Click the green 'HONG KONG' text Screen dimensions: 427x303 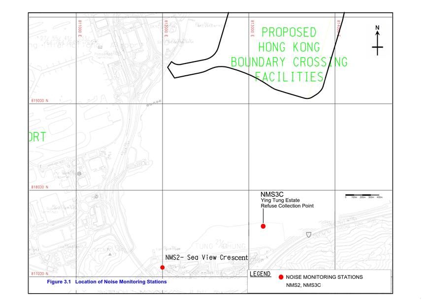pos(289,47)
